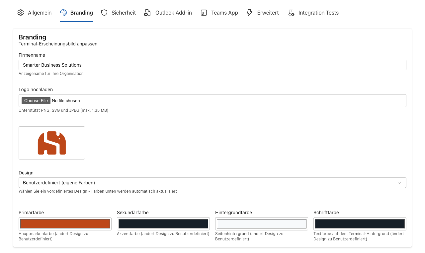Open the Design dropdown
This screenshot has width=425, height=253.
212,183
